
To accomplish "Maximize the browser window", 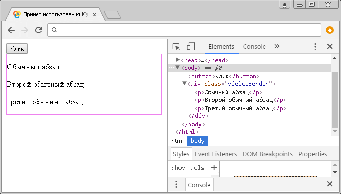I will coord(312,5).
